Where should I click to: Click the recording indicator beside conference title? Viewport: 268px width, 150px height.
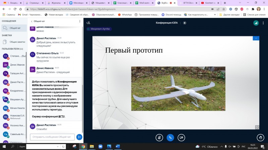185,23
